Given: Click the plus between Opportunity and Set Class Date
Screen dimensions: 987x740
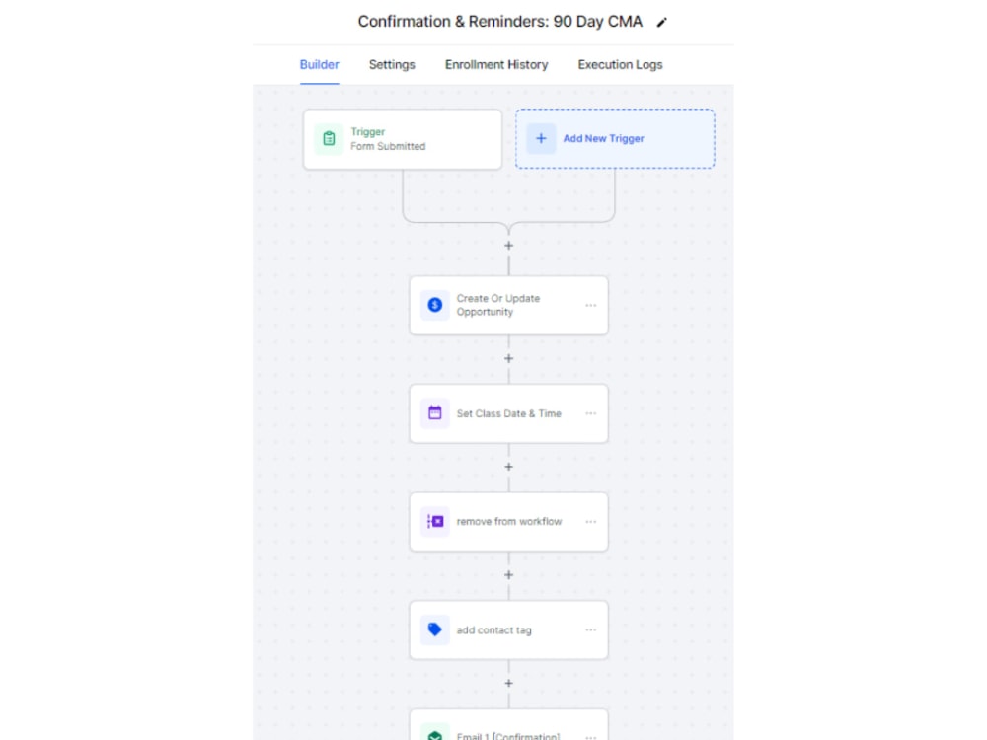Looking at the screenshot, I should 508,358.
